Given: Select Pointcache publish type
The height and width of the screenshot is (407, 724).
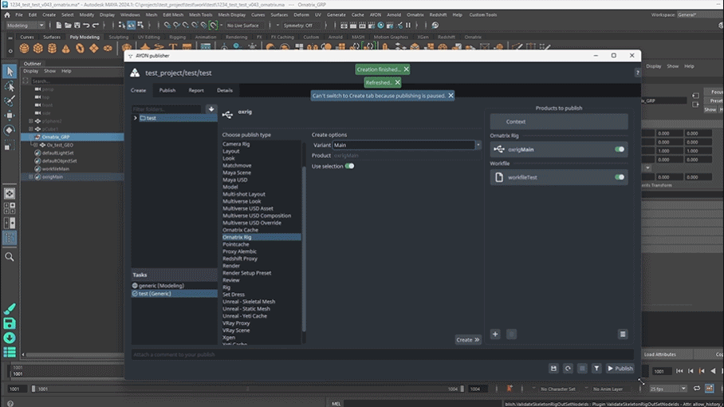Looking at the screenshot, I should pyautogui.click(x=235, y=244).
